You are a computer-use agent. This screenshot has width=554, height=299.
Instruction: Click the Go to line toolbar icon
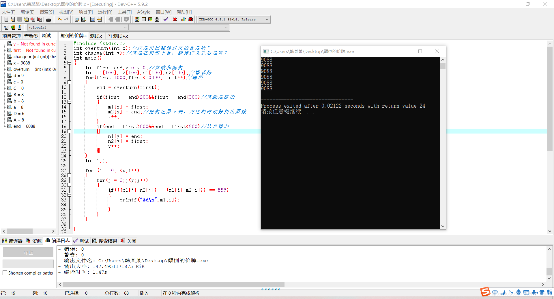tap(100, 19)
